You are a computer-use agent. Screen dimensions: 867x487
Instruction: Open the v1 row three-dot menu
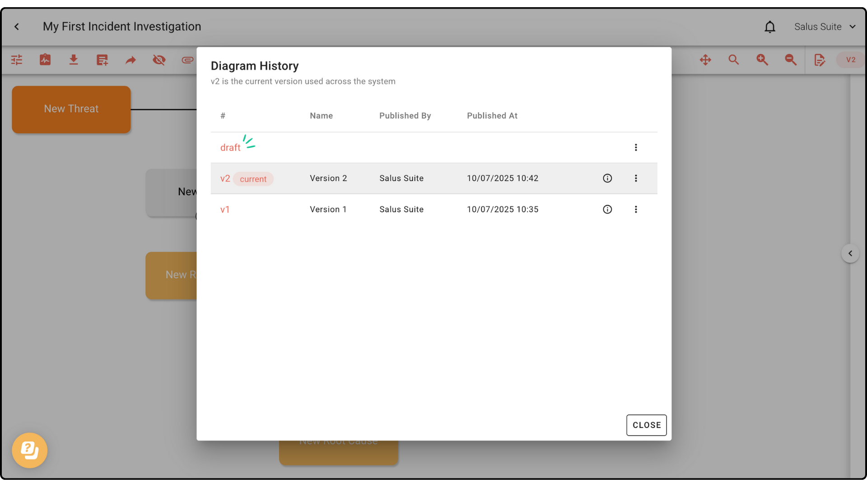point(636,209)
